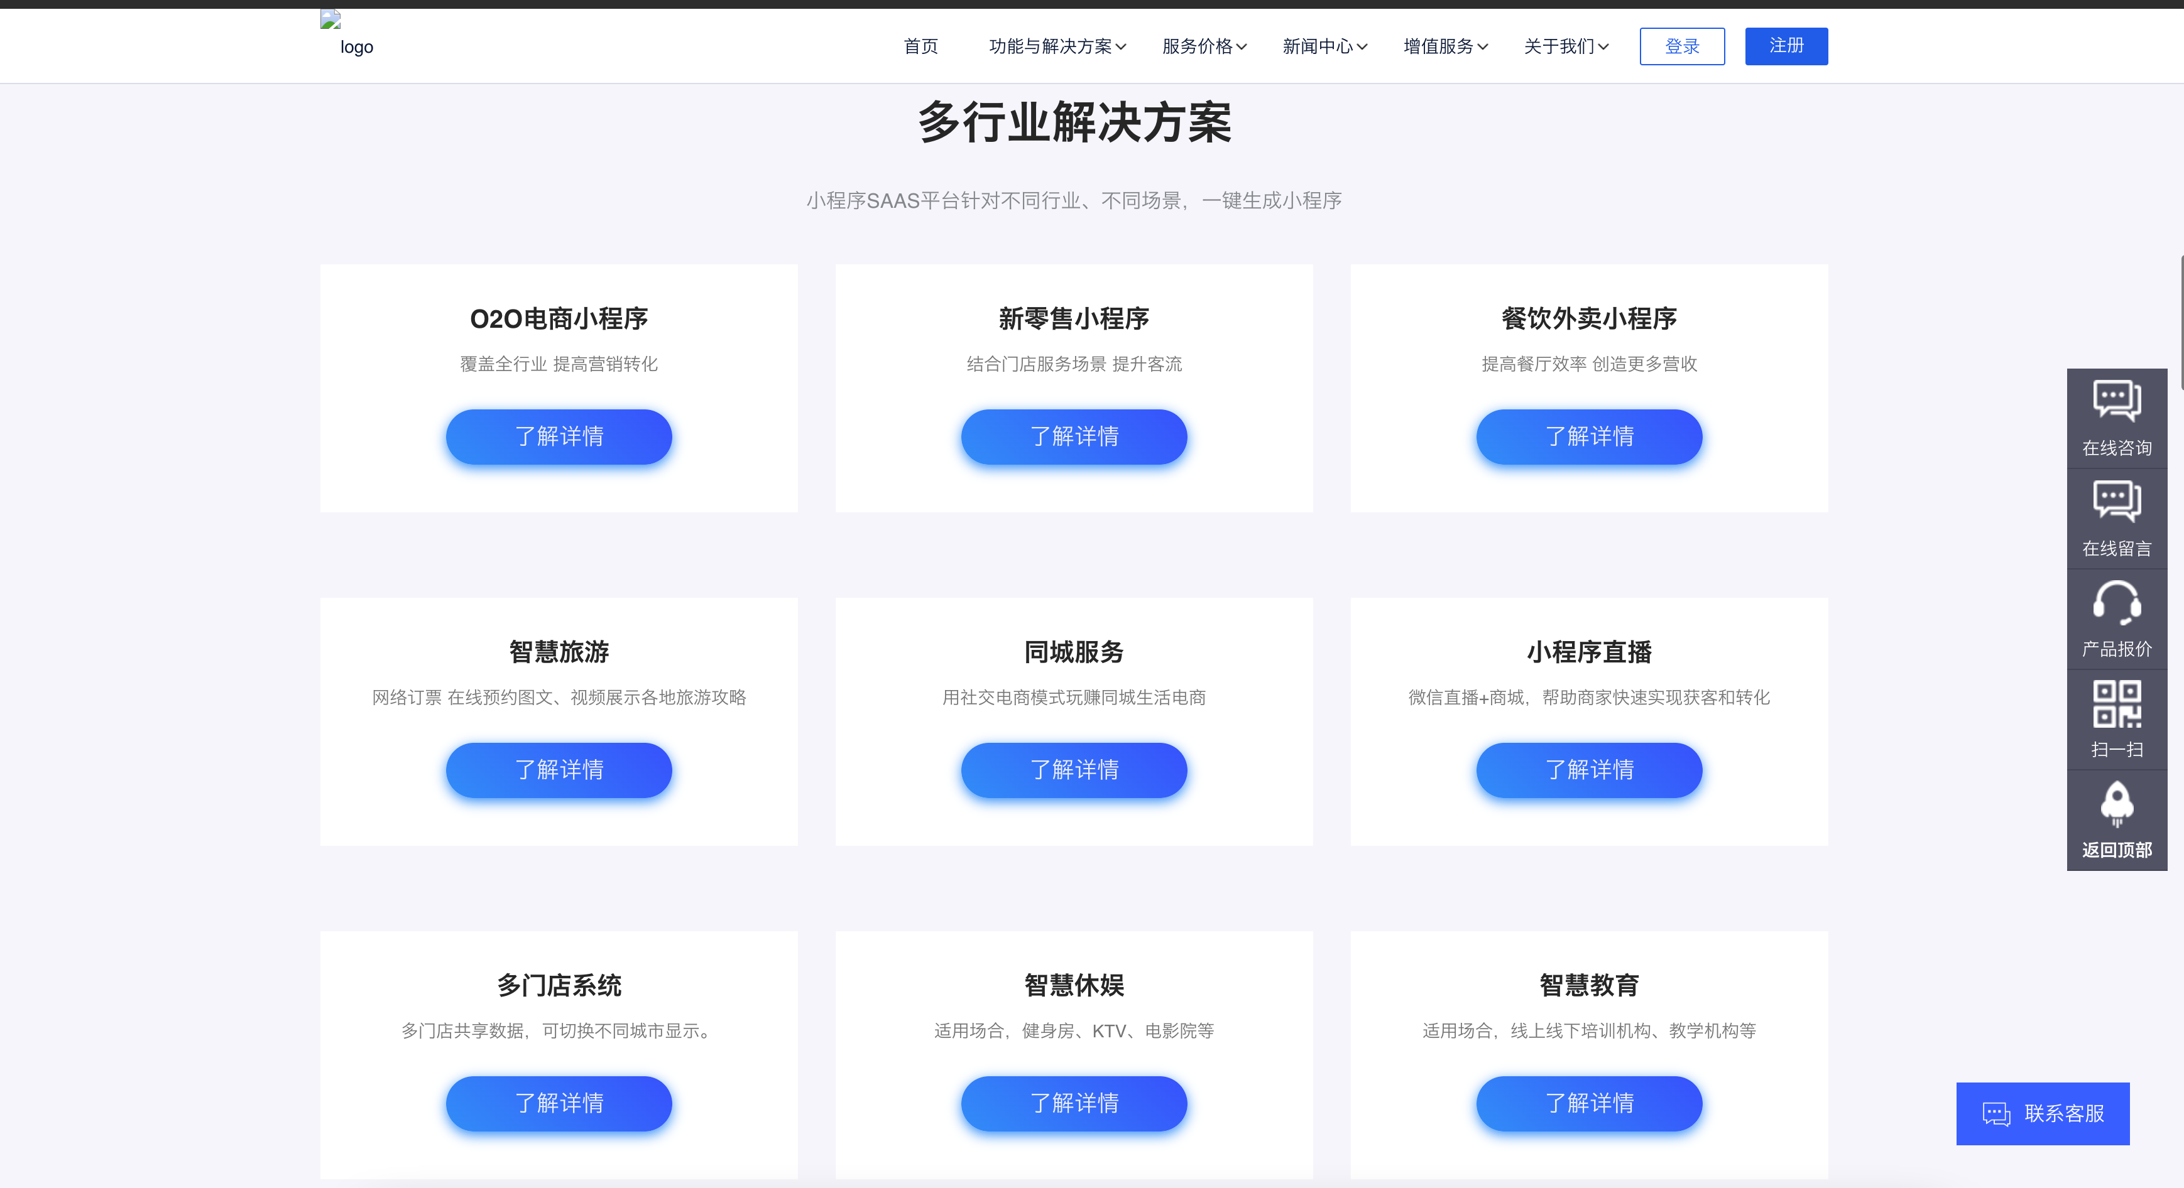Image resolution: width=2184 pixels, height=1188 pixels.
Task: Expand the 关于我们 dropdown menu
Action: click(1566, 46)
